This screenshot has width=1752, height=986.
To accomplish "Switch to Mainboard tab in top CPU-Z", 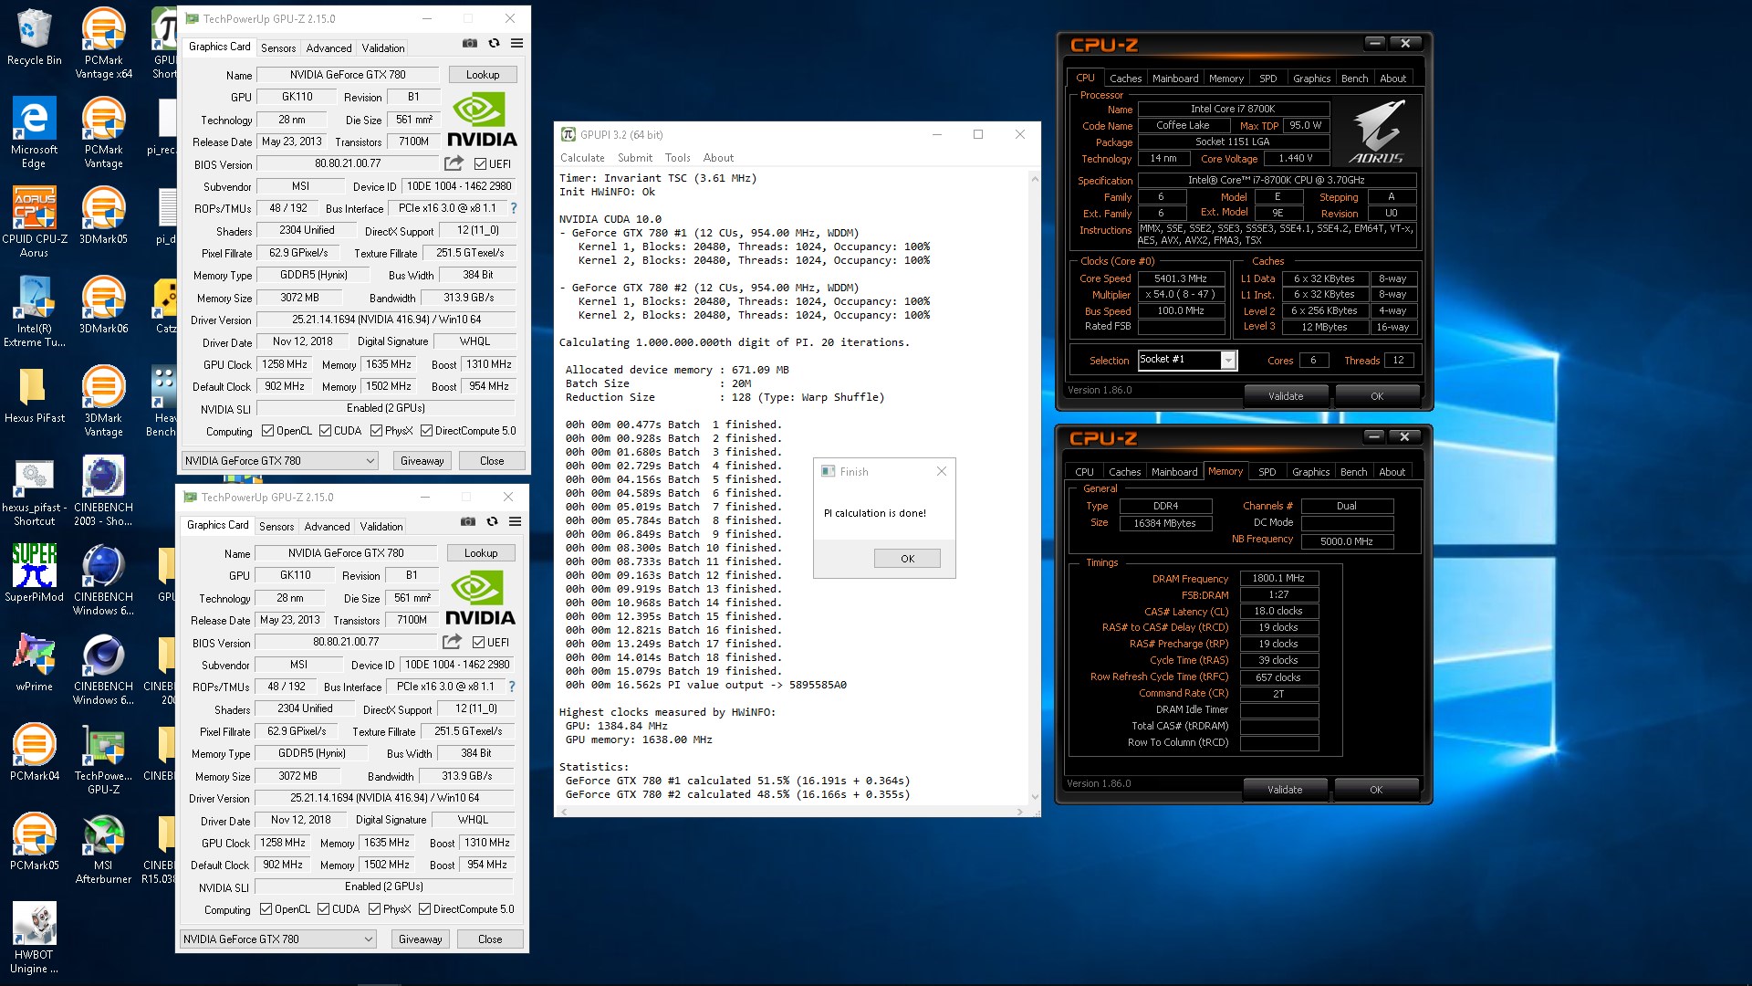I will [x=1175, y=79].
